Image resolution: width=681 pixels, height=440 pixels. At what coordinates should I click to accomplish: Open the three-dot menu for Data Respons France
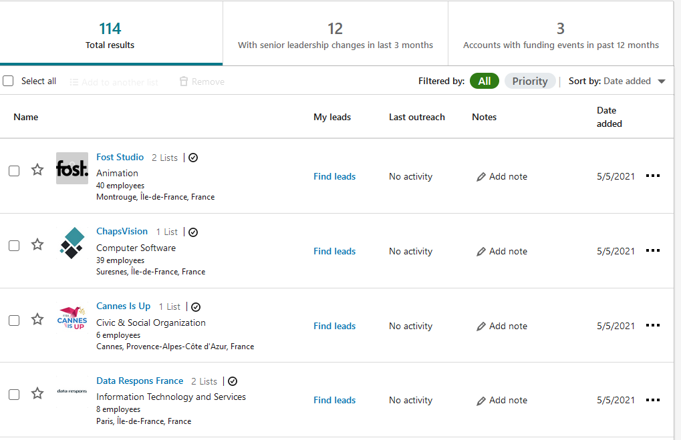(653, 400)
